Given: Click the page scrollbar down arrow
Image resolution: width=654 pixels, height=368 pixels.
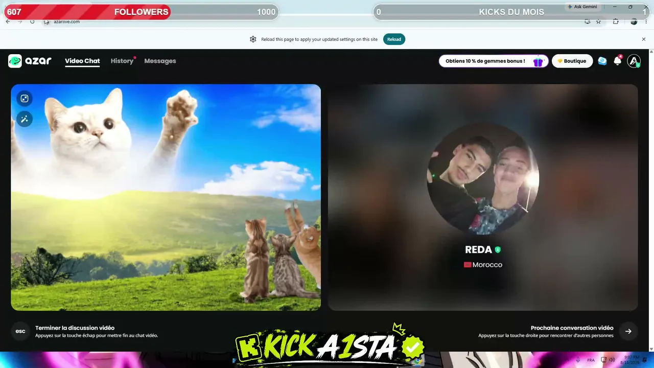Looking at the screenshot, I should (651, 349).
